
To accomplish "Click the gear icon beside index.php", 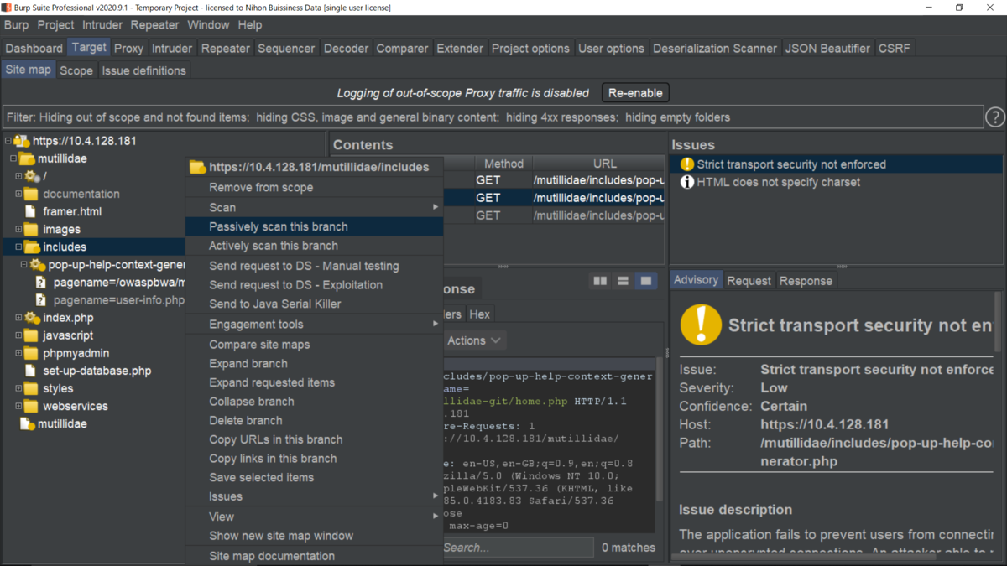I will (x=32, y=318).
